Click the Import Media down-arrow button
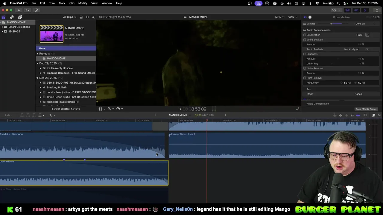This screenshot has width=383, height=215. [19, 10]
